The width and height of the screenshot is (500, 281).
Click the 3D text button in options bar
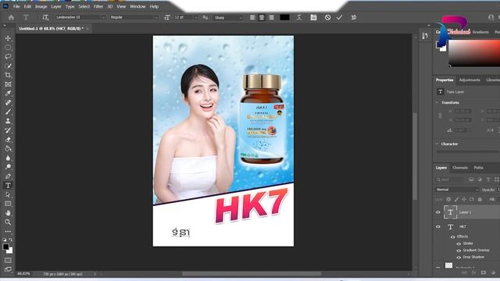click(354, 17)
